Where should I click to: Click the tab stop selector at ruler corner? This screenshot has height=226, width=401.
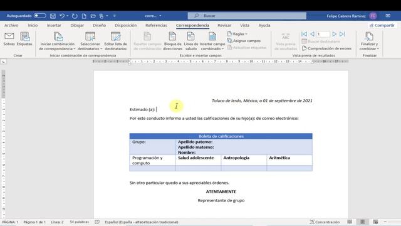pos(3,62)
